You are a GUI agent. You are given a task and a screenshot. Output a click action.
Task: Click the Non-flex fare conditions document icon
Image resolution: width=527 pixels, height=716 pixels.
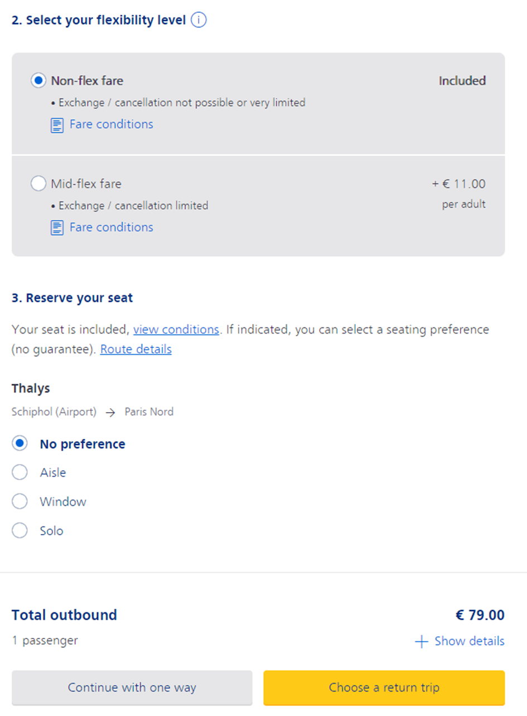click(57, 125)
